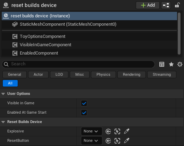Toggle the details panel lock icon

click(177, 5)
